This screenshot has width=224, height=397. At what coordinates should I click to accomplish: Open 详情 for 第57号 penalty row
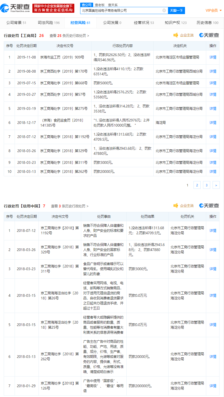coord(213,94)
